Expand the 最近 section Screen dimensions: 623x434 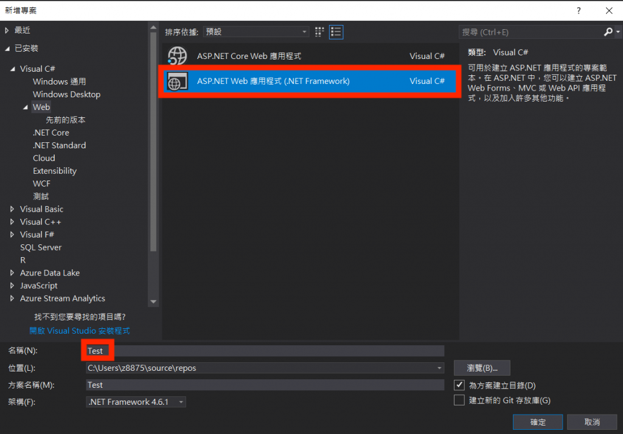[x=7, y=30]
